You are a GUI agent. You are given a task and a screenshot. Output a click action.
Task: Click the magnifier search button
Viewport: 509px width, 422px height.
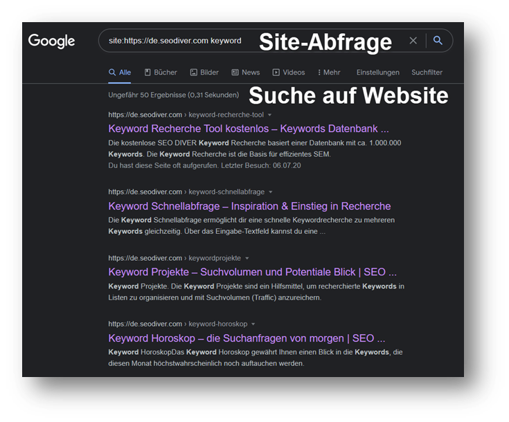(438, 41)
